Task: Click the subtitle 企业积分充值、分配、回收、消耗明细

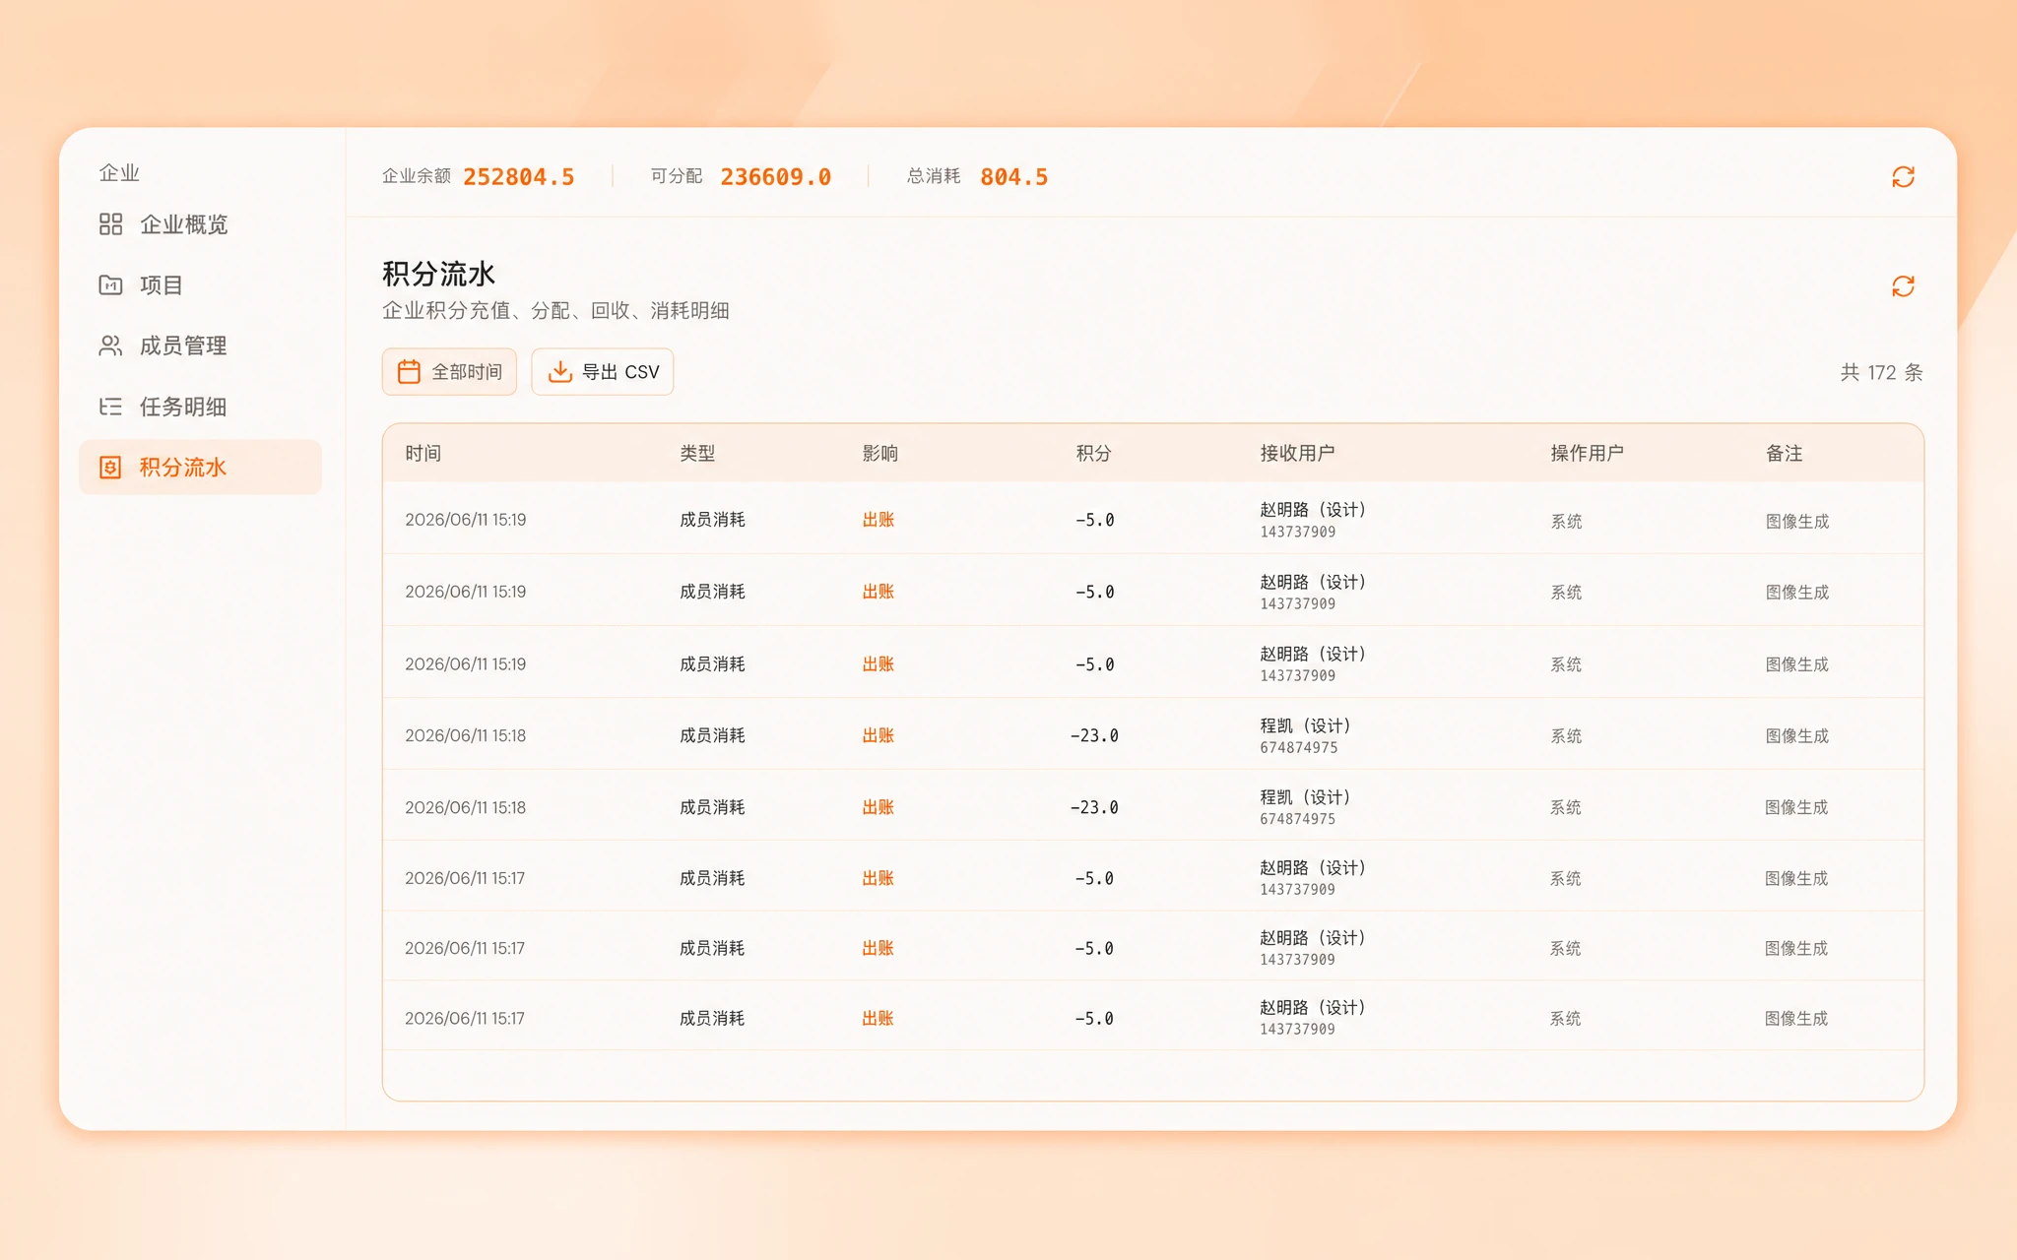Action: (555, 311)
